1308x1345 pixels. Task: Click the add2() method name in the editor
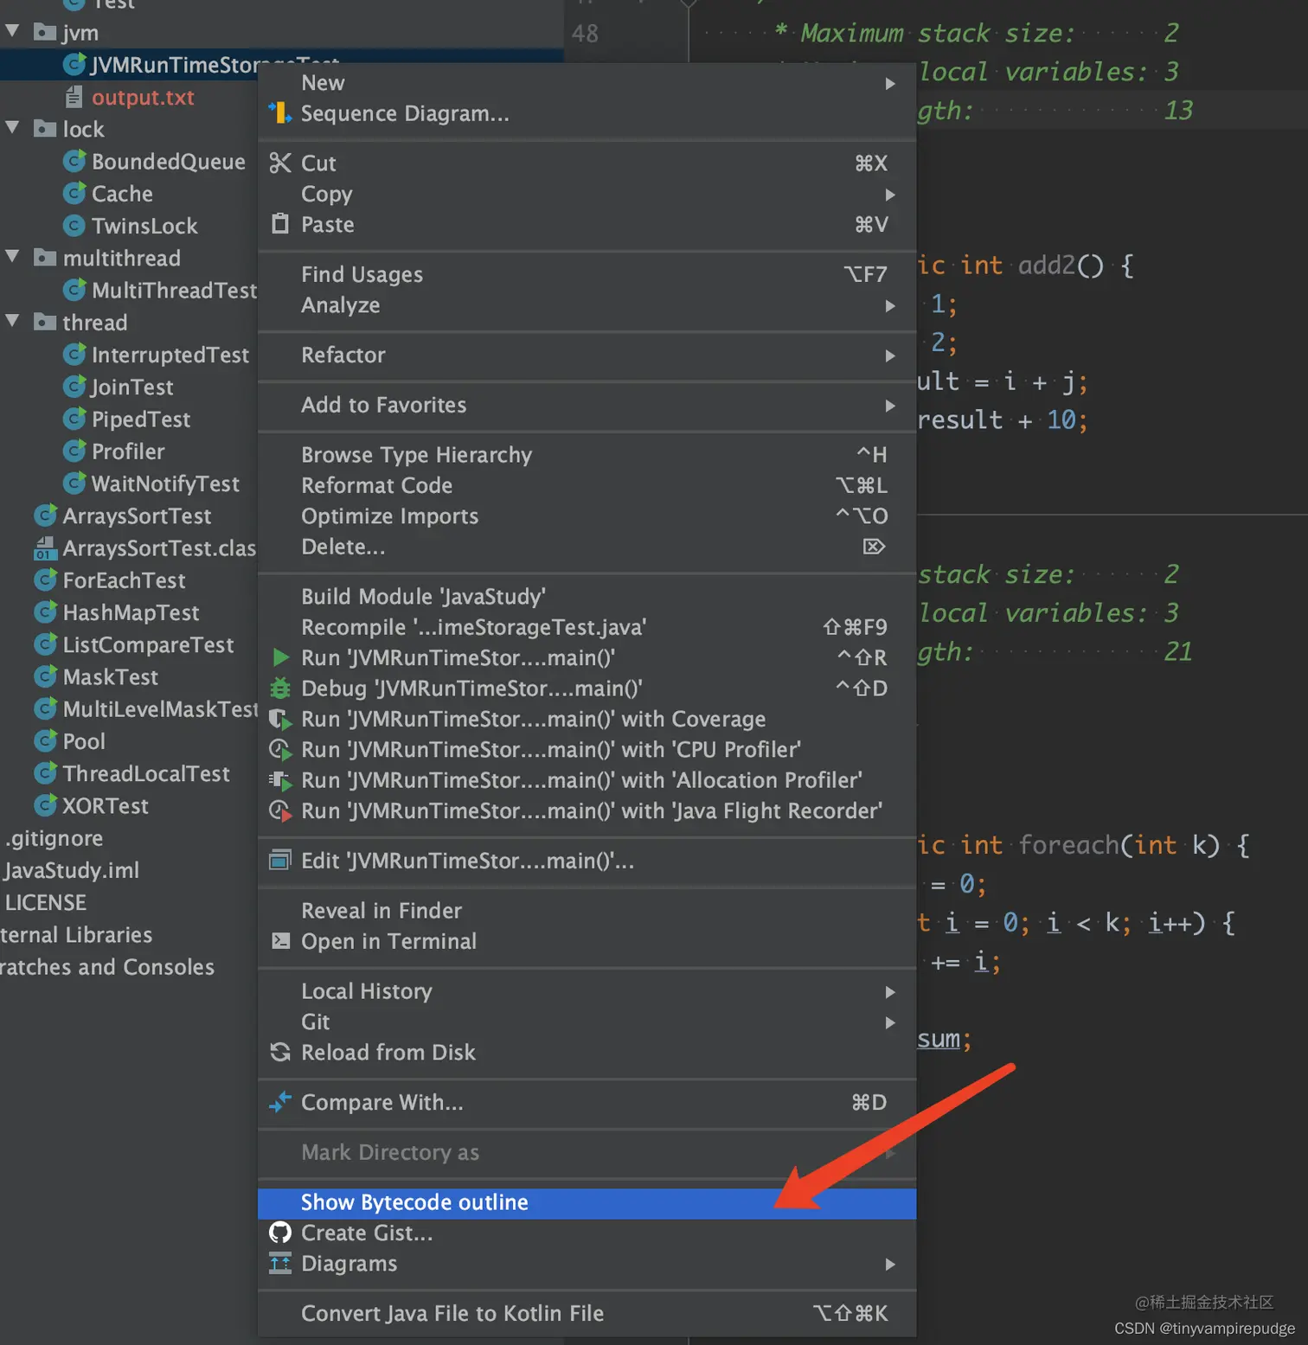1047,265
